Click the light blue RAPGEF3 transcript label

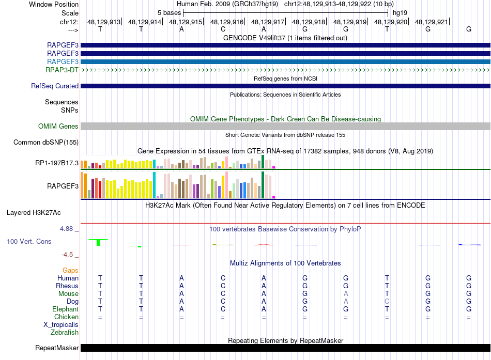63,61
